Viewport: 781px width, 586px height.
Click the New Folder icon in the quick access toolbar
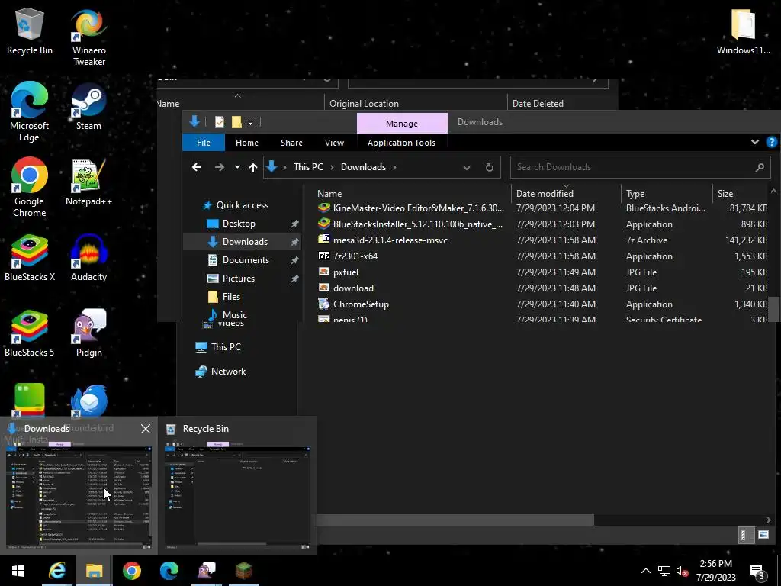point(236,121)
